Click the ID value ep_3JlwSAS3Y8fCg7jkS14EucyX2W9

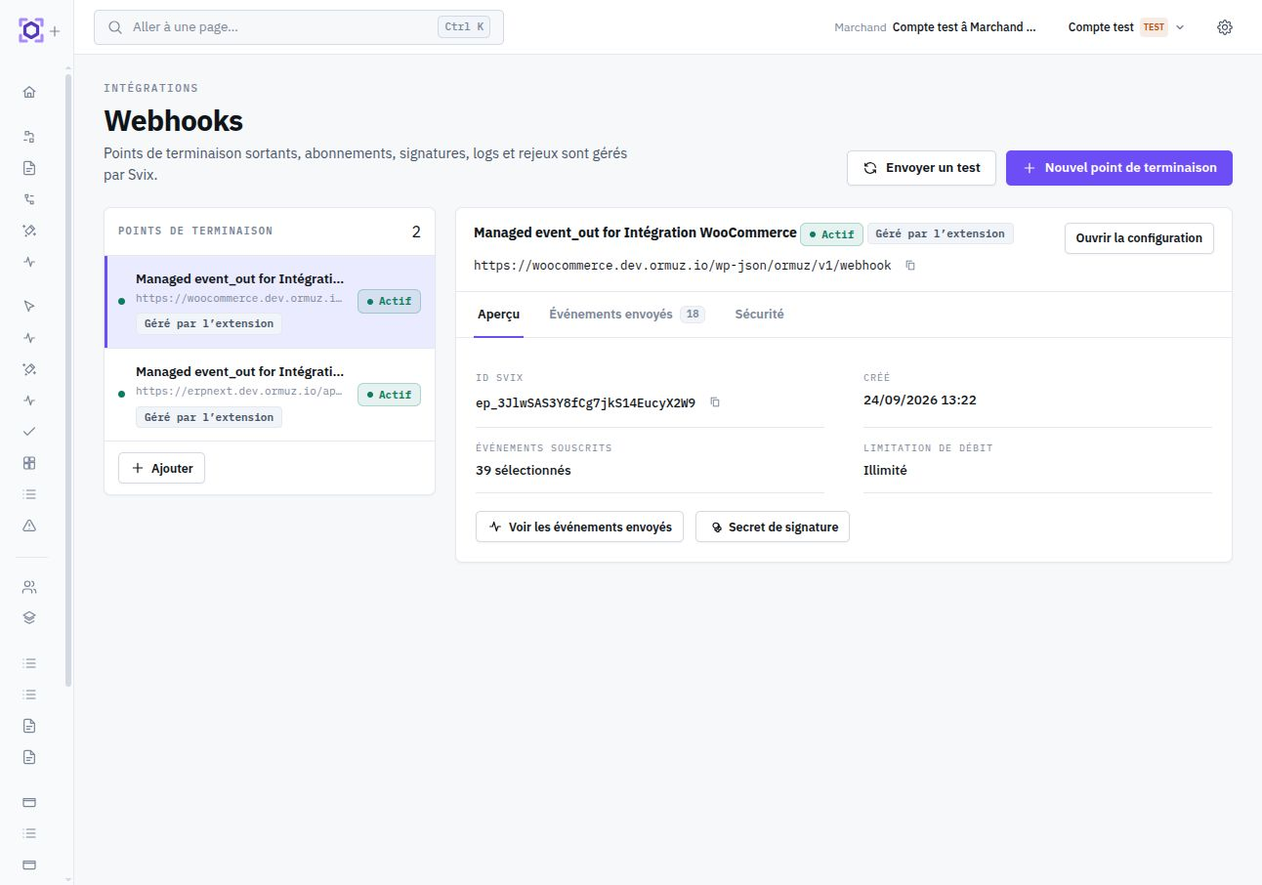pos(585,402)
